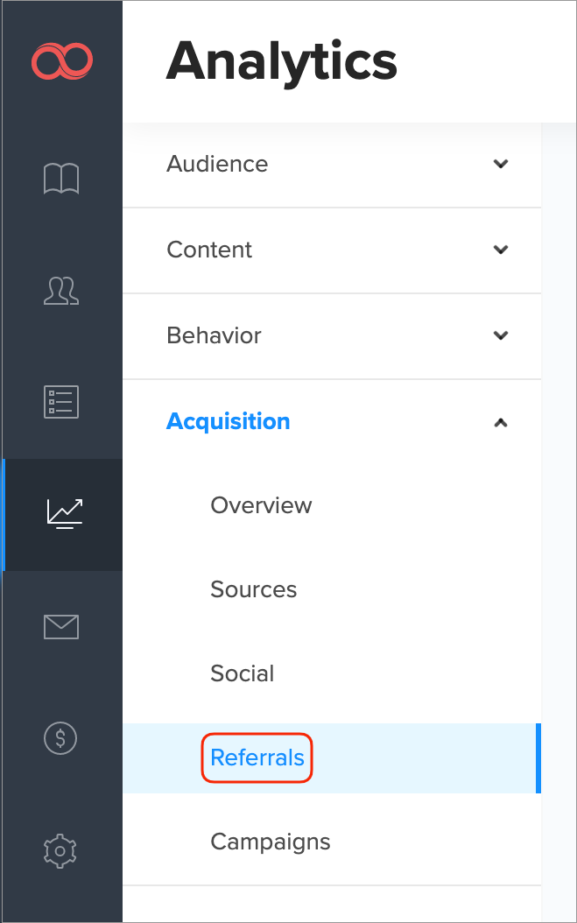
Task: Collapse the Acquisition section chevron
Action: (501, 422)
